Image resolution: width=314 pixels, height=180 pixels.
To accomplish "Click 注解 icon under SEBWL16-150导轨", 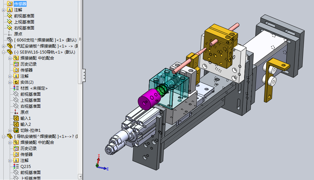I will pos(16,76).
